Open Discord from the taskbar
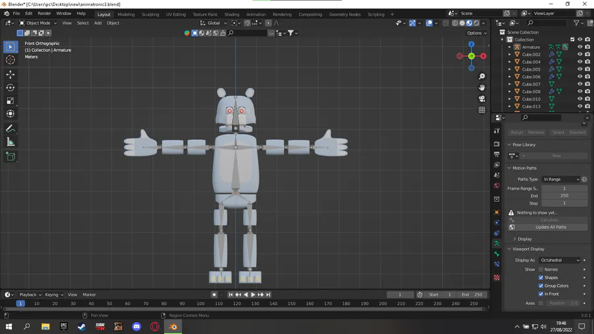Screen dimensions: 594x334 pyautogui.click(x=137, y=327)
